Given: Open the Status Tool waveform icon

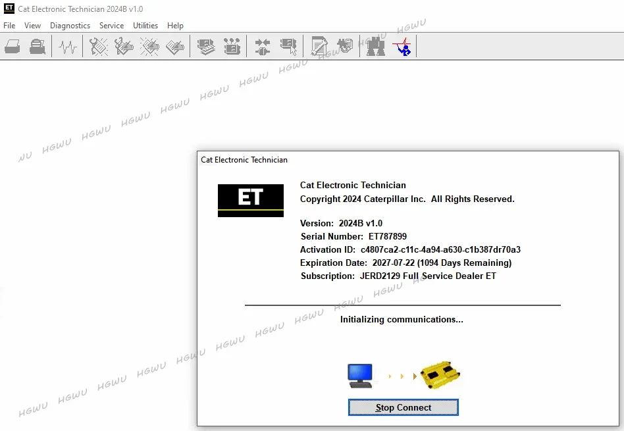Looking at the screenshot, I should pos(67,47).
